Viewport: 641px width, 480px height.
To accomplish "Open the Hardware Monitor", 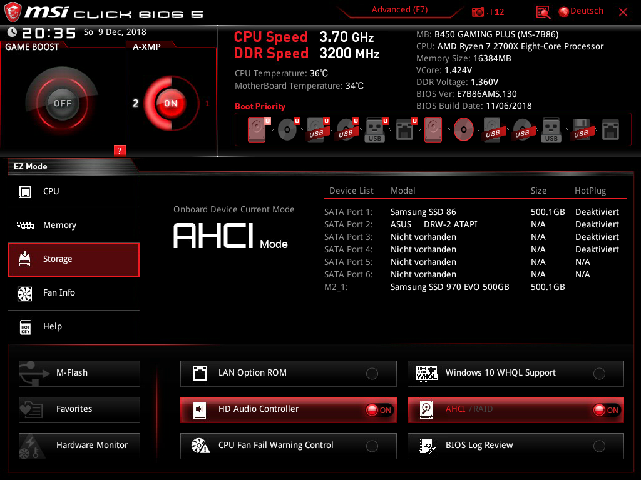I will [79, 446].
